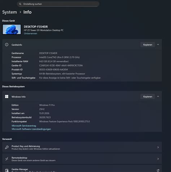171x172 pixels.
Task: Click the Remotedesktop icon
Action: [7, 159]
